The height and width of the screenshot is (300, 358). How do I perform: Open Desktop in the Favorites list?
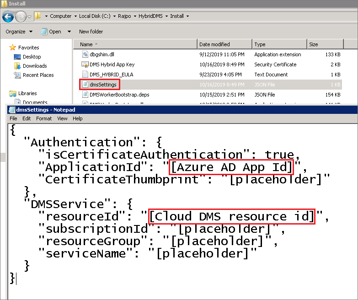[32, 57]
